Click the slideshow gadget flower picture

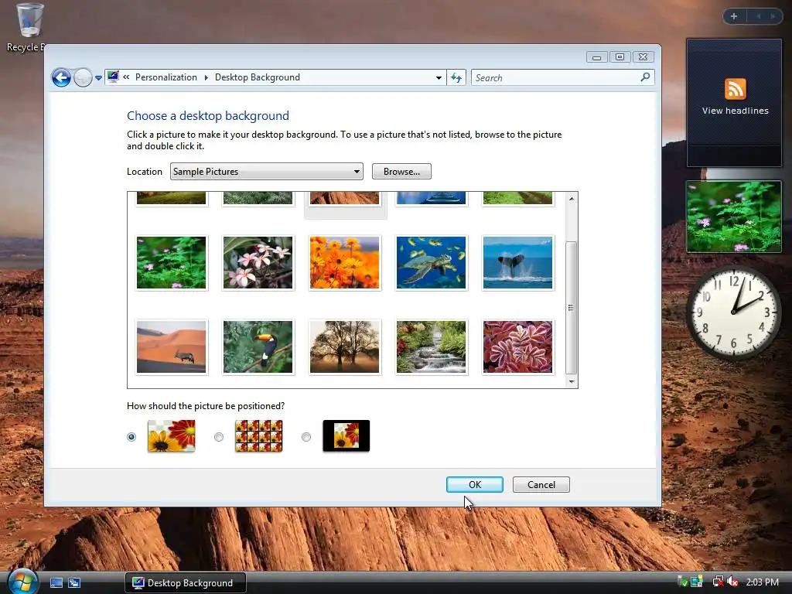pyautogui.click(x=734, y=217)
